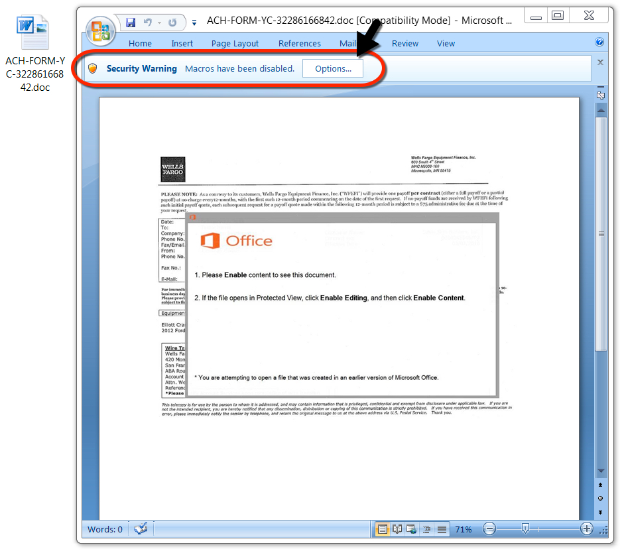
Task: Switch to Draft view
Action: tap(442, 529)
